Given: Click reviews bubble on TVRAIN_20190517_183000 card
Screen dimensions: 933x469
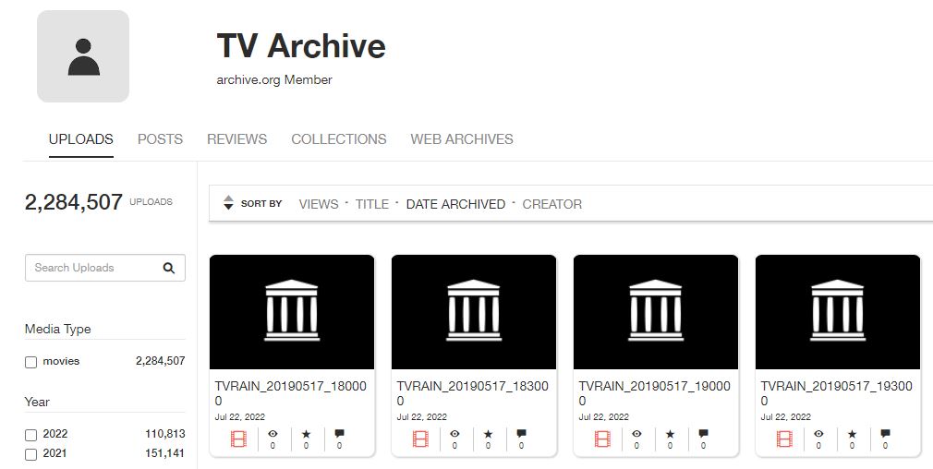Looking at the screenshot, I should coord(522,434).
